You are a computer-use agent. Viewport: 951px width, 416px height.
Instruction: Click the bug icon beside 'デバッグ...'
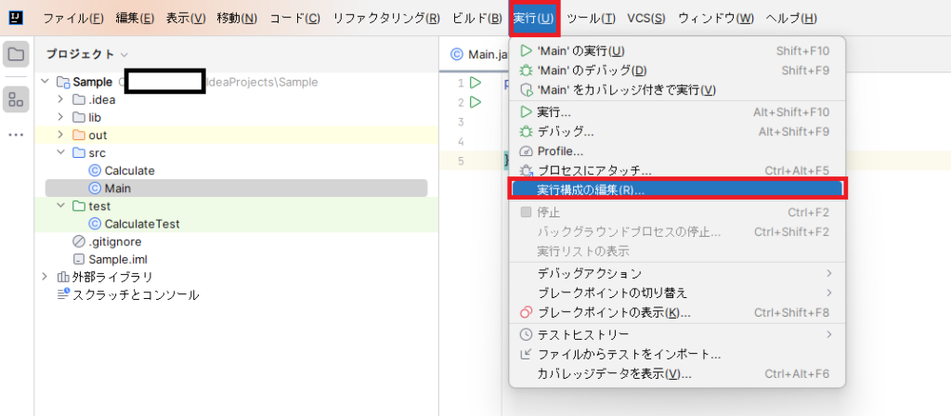(527, 132)
